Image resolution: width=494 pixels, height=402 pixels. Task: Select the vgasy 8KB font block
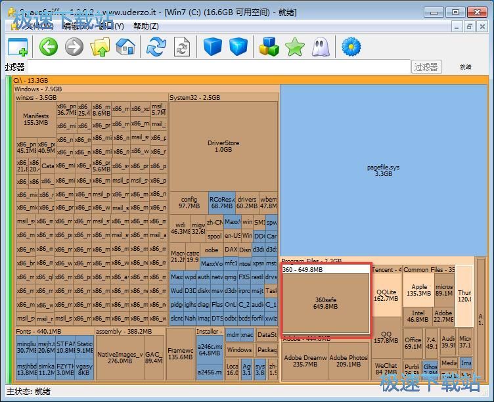pos(84,370)
